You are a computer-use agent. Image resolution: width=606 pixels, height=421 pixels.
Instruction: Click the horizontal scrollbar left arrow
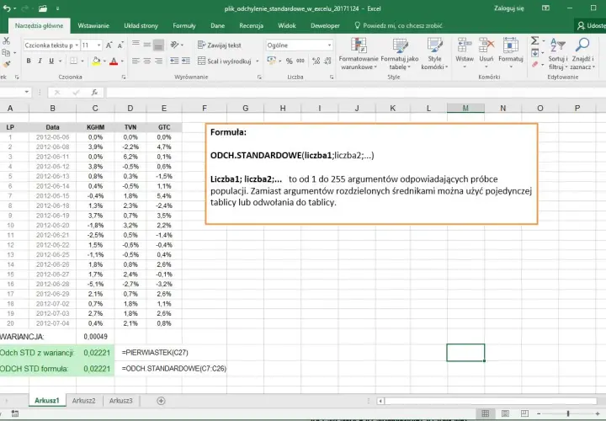[380, 401]
